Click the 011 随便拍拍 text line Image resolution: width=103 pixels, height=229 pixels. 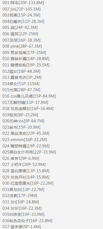click(26, 65)
